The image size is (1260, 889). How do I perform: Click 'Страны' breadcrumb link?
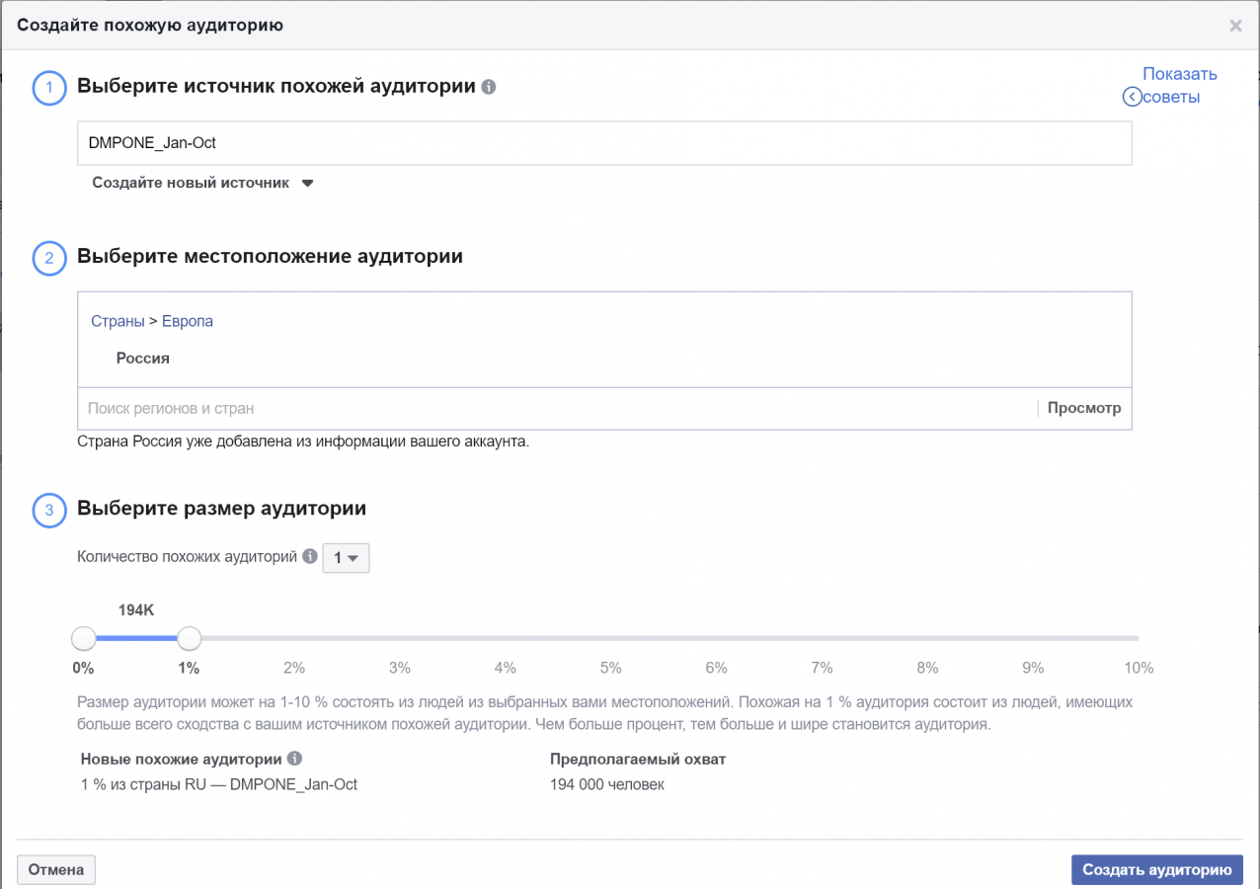(x=118, y=321)
